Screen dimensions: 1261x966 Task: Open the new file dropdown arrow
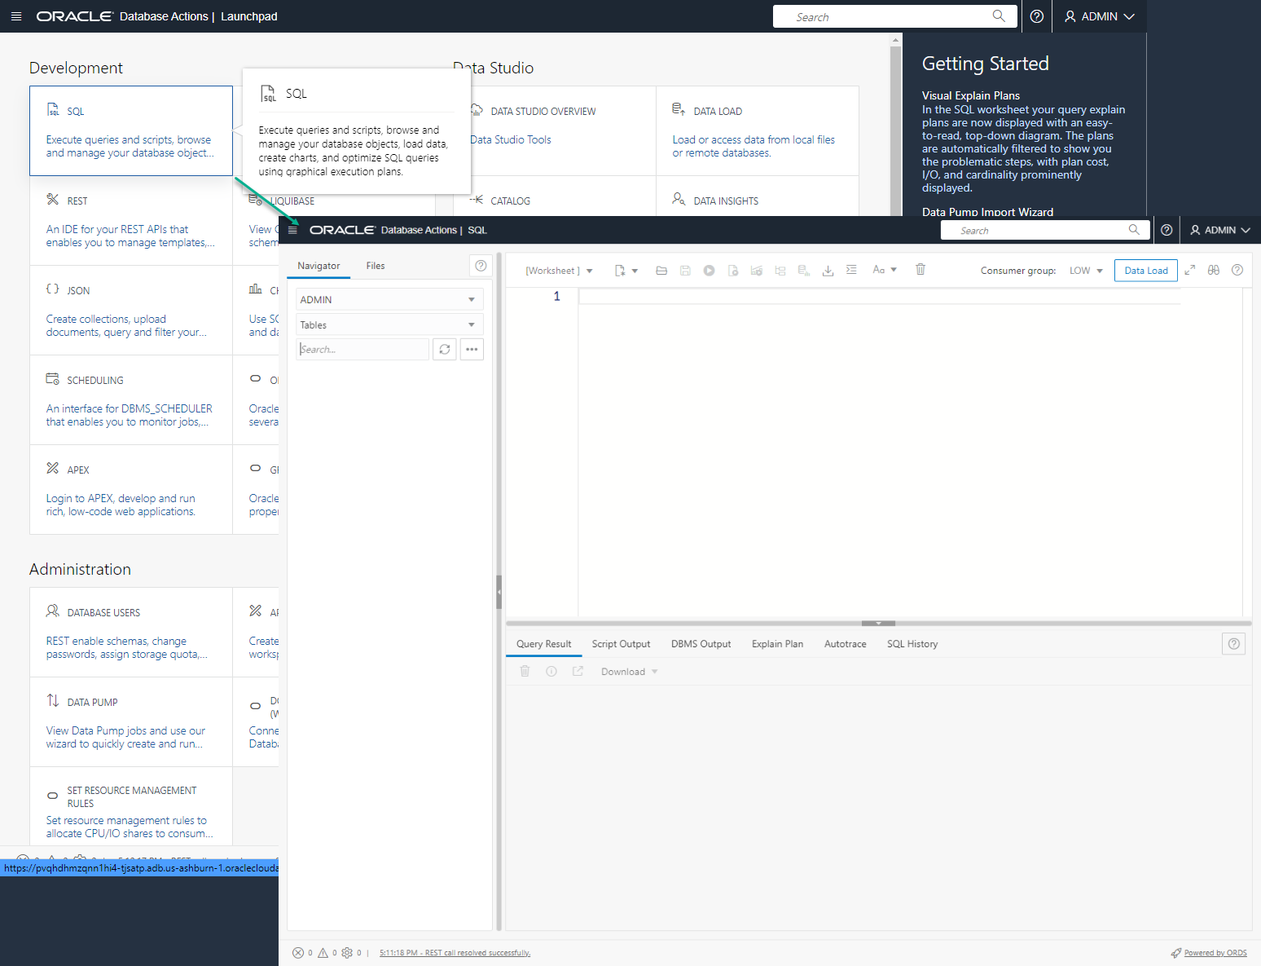(x=635, y=271)
